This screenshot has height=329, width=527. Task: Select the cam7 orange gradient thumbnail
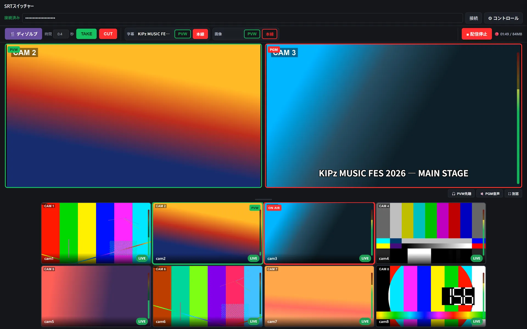[x=319, y=296]
